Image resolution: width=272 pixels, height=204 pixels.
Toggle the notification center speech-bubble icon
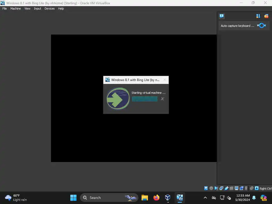pyautogui.click(x=222, y=16)
